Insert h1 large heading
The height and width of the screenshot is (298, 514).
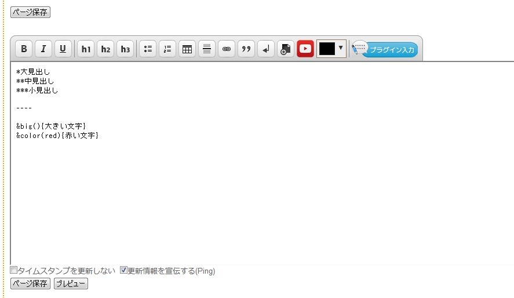point(86,49)
